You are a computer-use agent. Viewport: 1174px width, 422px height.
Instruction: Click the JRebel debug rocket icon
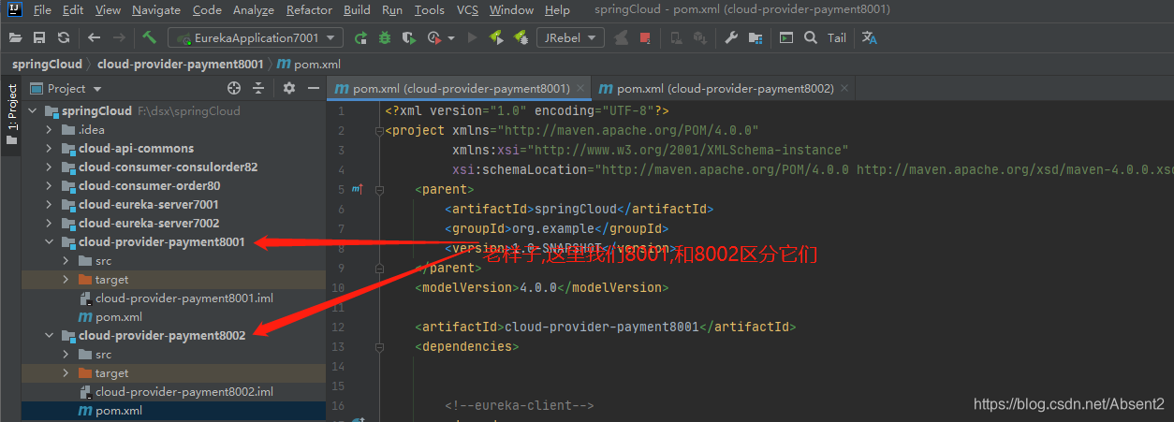click(521, 37)
